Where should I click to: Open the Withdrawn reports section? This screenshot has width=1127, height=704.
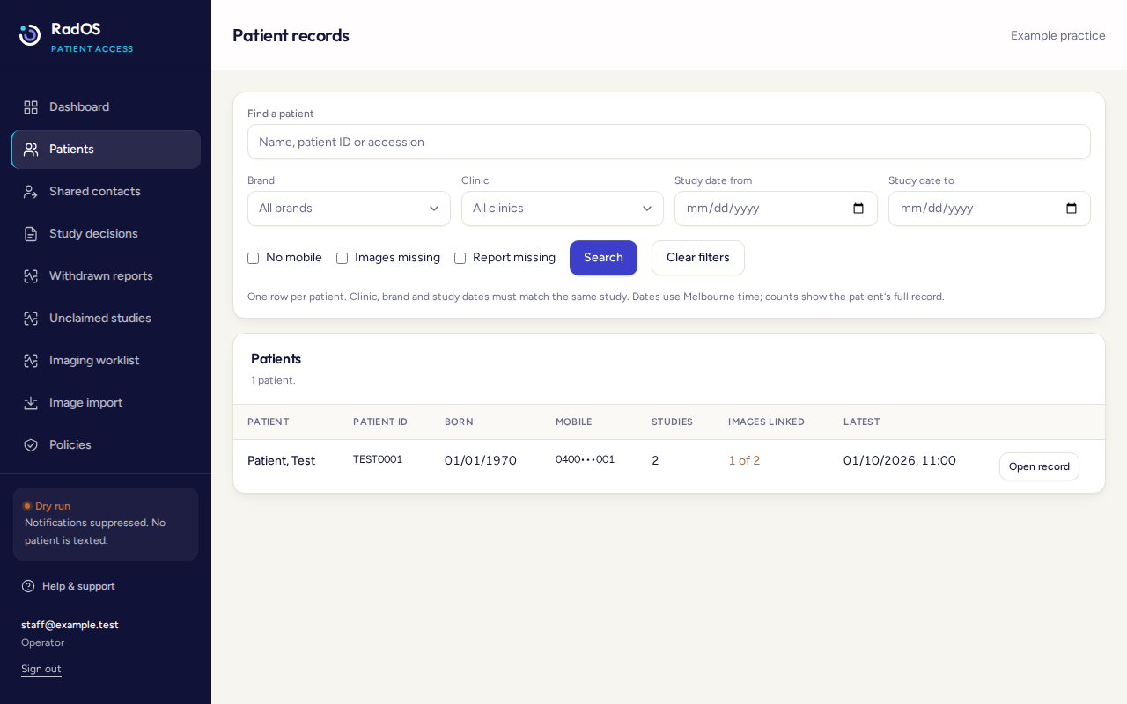click(106, 276)
